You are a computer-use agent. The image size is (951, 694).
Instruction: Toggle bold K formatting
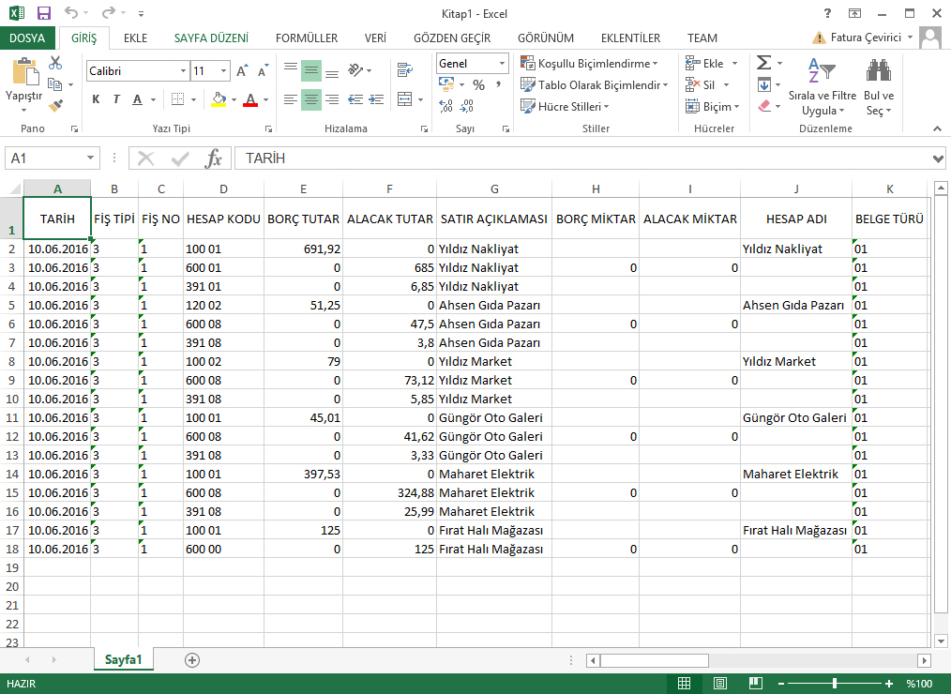point(96,98)
